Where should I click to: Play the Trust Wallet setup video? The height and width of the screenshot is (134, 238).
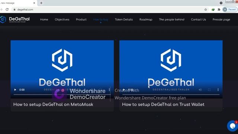point(124,90)
